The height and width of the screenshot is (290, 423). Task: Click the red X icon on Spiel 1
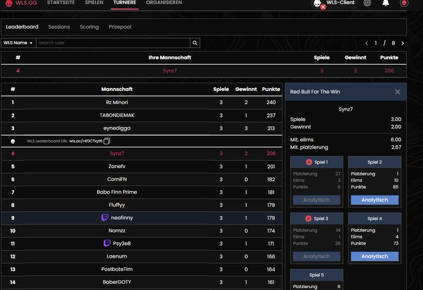(309, 162)
